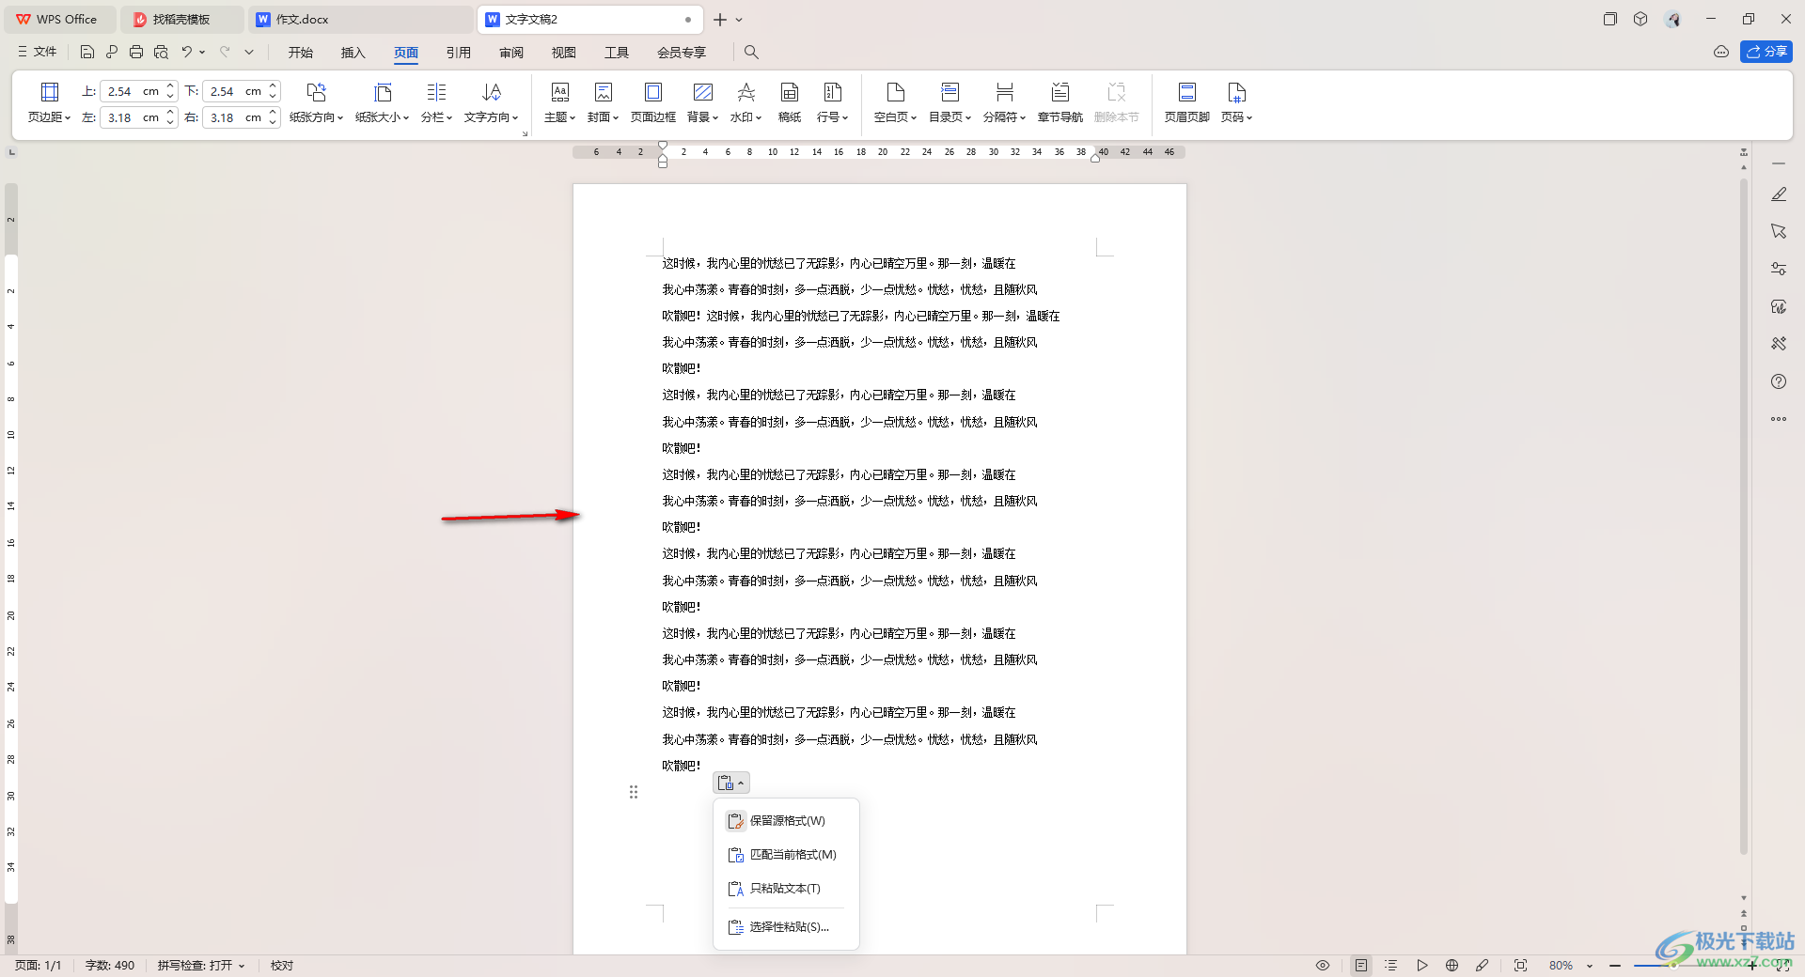Click the play reading mode icon
Screen dimensions: 1805x977
tap(1422, 966)
